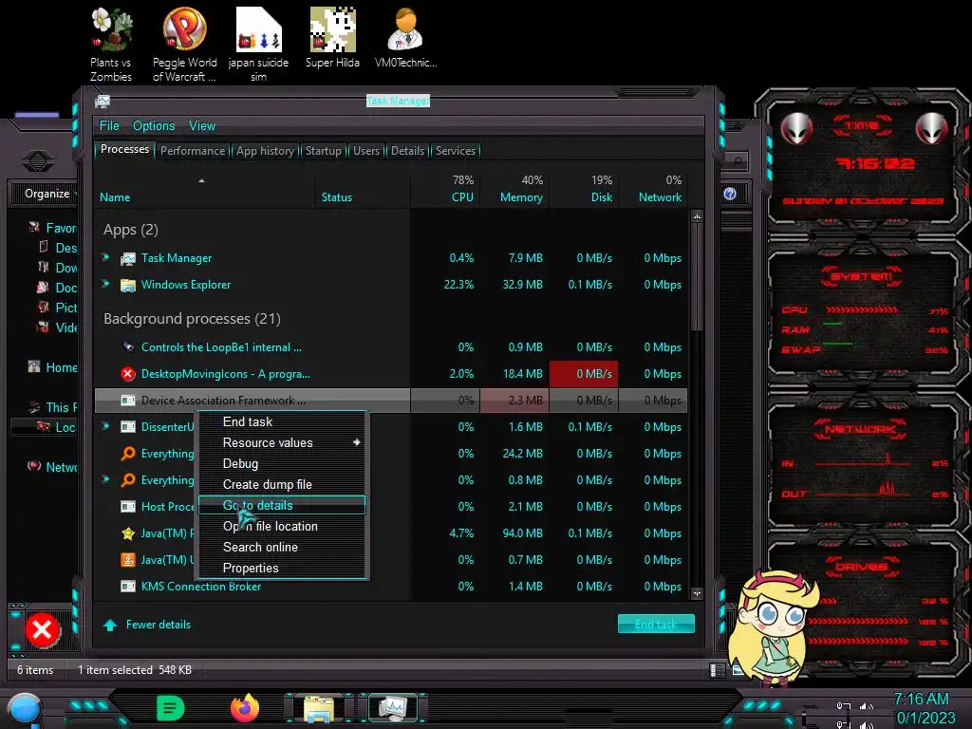Click the Java(TM) yellow star icon
The width and height of the screenshot is (972, 729).
128,533
